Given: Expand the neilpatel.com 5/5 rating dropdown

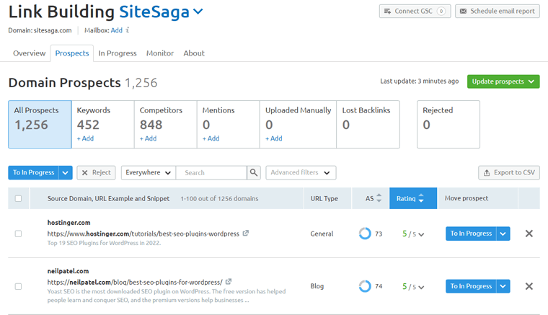Looking at the screenshot, I should [413, 287].
